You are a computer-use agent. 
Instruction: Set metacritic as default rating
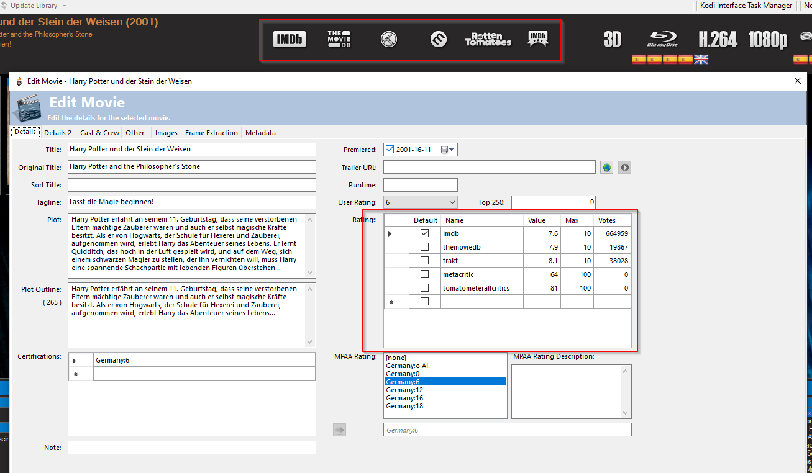coord(424,274)
